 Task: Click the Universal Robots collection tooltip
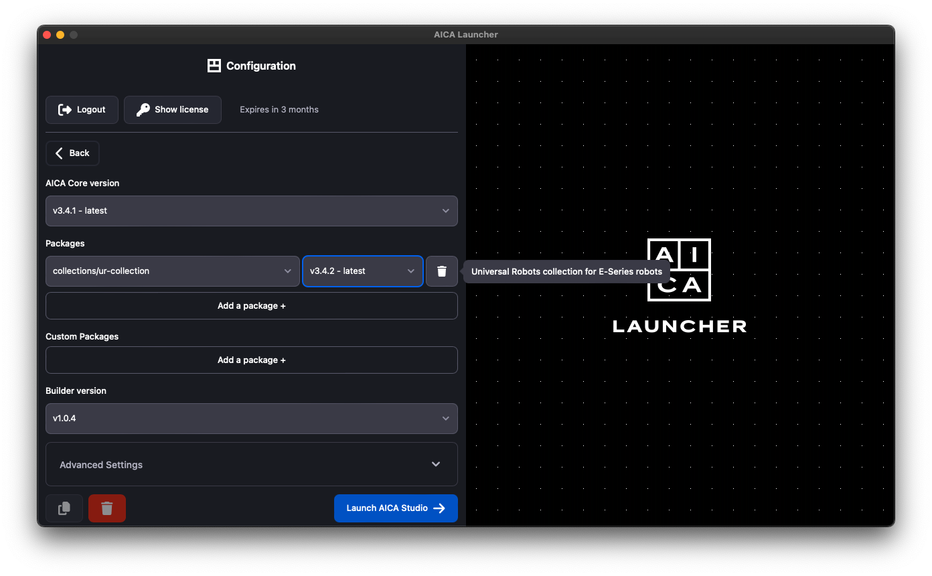point(566,271)
